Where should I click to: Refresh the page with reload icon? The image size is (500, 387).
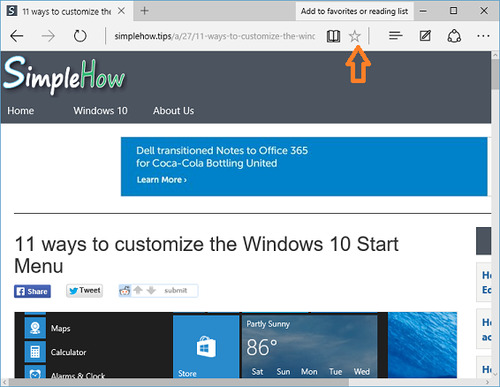(80, 36)
